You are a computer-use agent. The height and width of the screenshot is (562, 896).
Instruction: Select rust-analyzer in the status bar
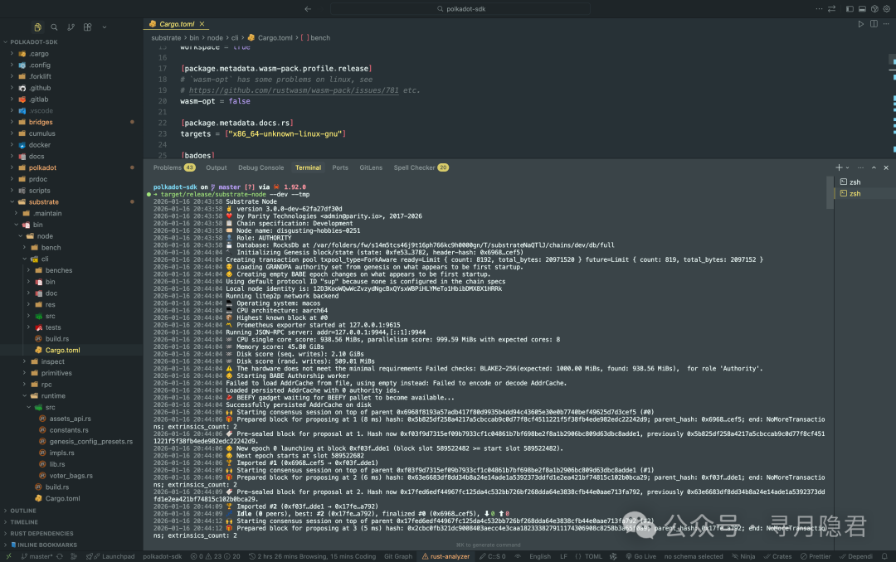pyautogui.click(x=446, y=556)
